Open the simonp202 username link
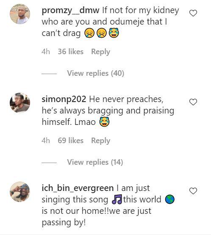Screen dimensions: 211x235 point(64,99)
